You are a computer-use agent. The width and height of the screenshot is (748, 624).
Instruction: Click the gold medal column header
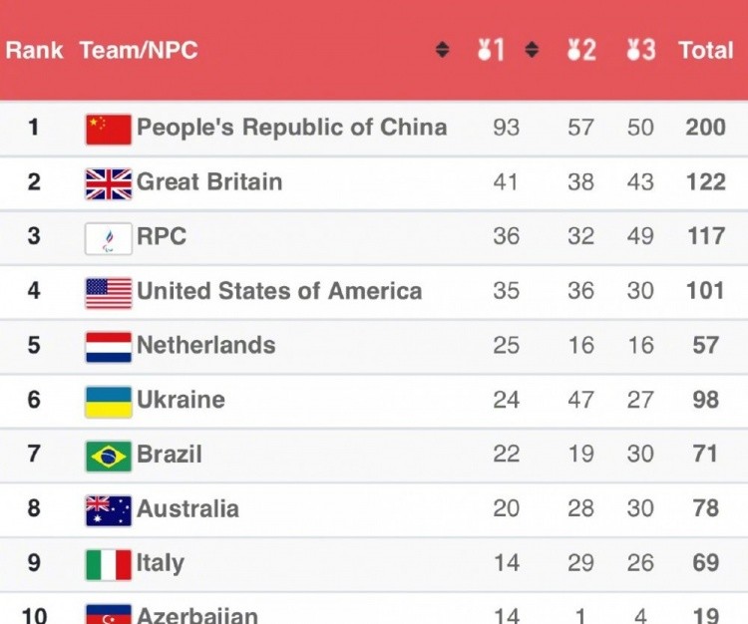pyautogui.click(x=492, y=50)
